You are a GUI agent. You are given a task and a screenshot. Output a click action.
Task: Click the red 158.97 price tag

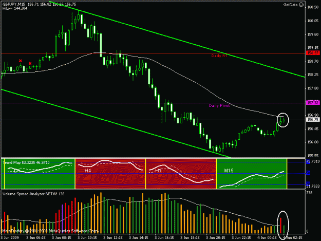(313, 53)
